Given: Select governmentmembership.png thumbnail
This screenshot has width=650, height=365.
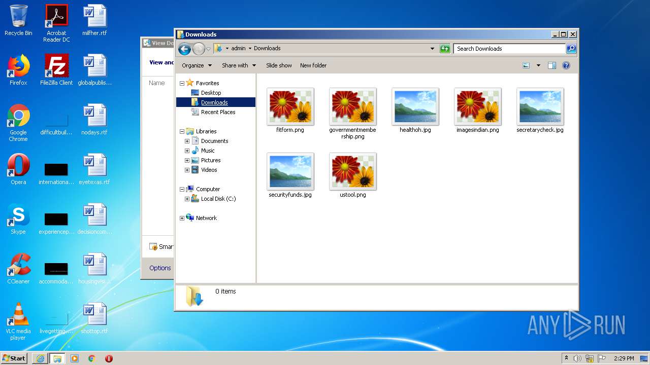Looking at the screenshot, I should tap(353, 114).
